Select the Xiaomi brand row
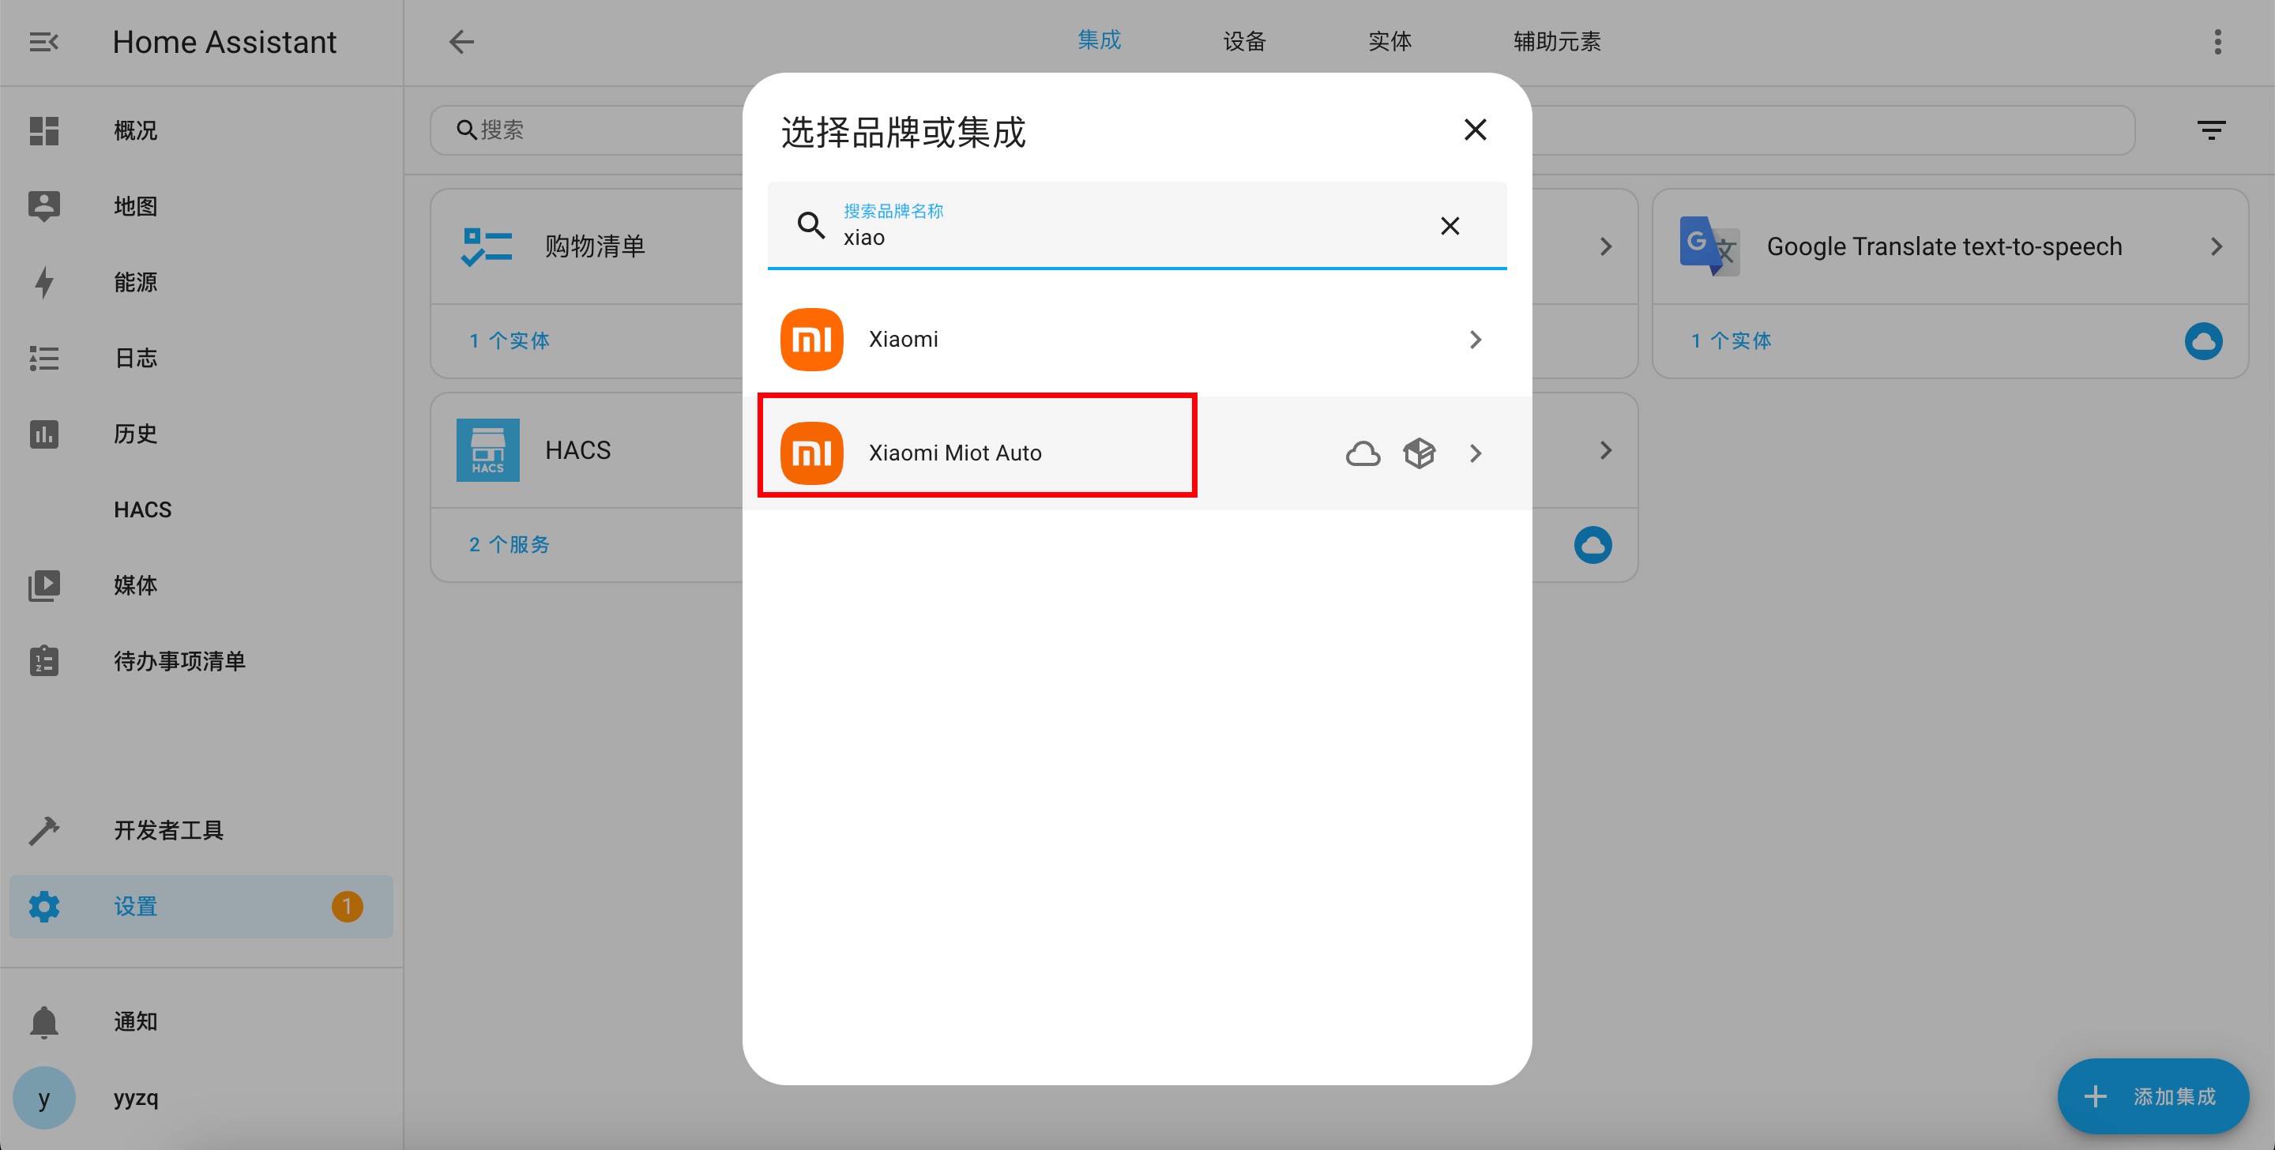Image resolution: width=2275 pixels, height=1150 pixels. click(x=1137, y=339)
